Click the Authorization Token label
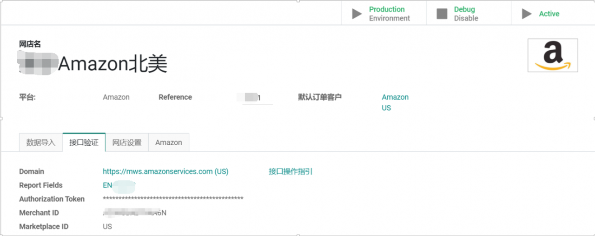Image resolution: width=595 pixels, height=236 pixels. coord(52,199)
